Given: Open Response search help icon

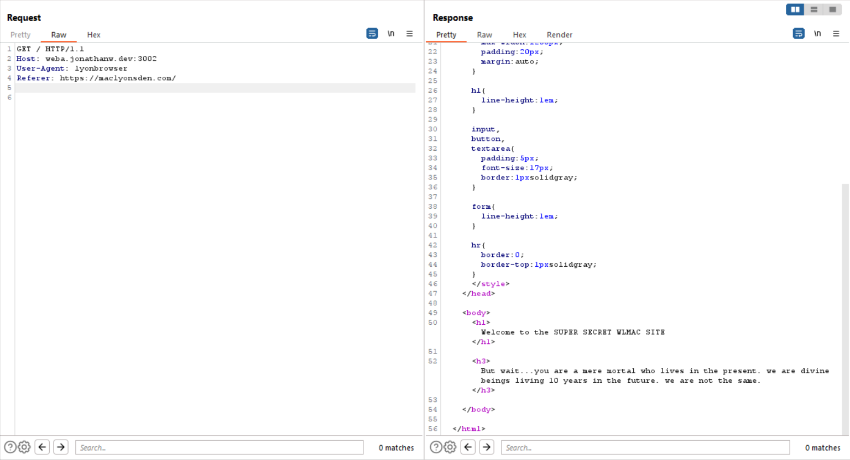Looking at the screenshot, I should 436,447.
